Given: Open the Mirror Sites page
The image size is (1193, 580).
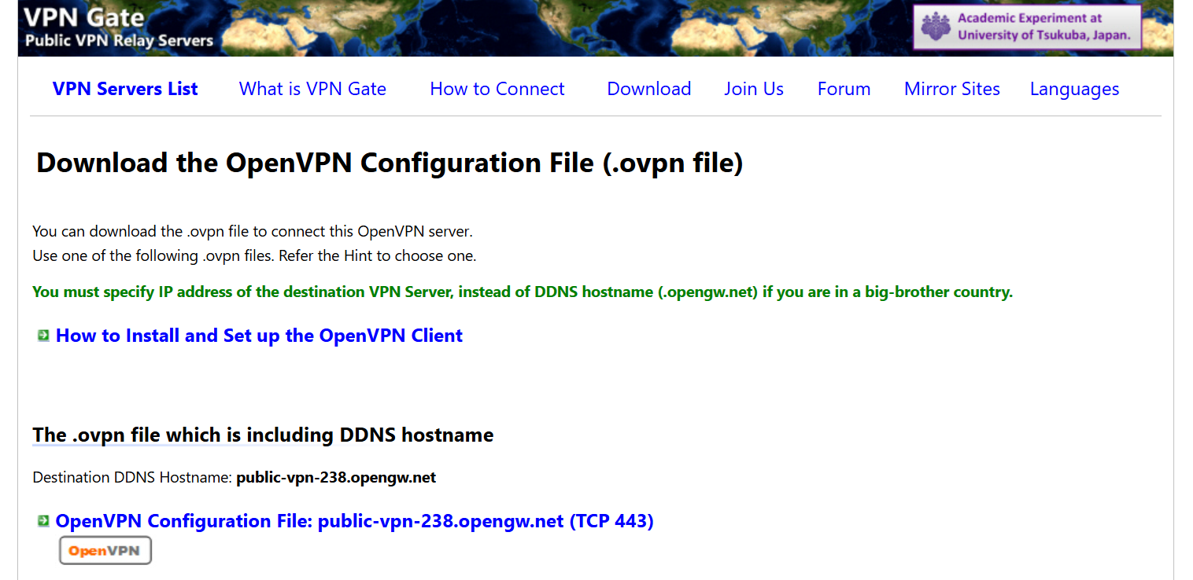Looking at the screenshot, I should (951, 89).
